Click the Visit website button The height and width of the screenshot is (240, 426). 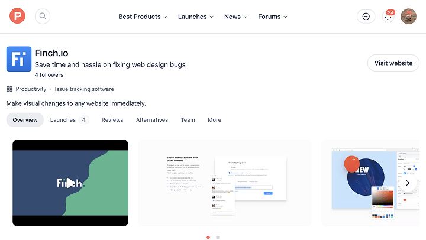pos(393,63)
